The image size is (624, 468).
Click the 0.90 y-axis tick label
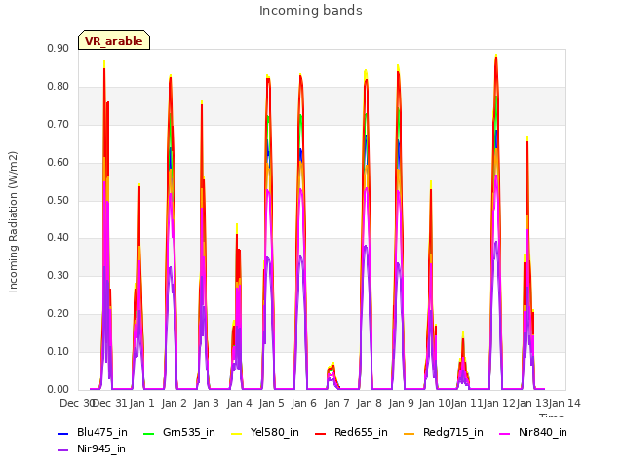click(58, 48)
